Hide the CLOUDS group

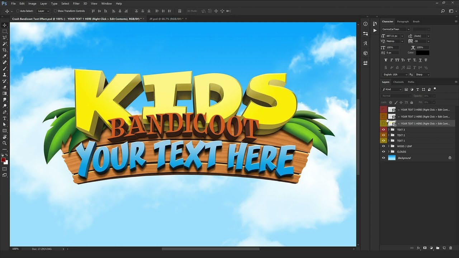tap(383, 152)
